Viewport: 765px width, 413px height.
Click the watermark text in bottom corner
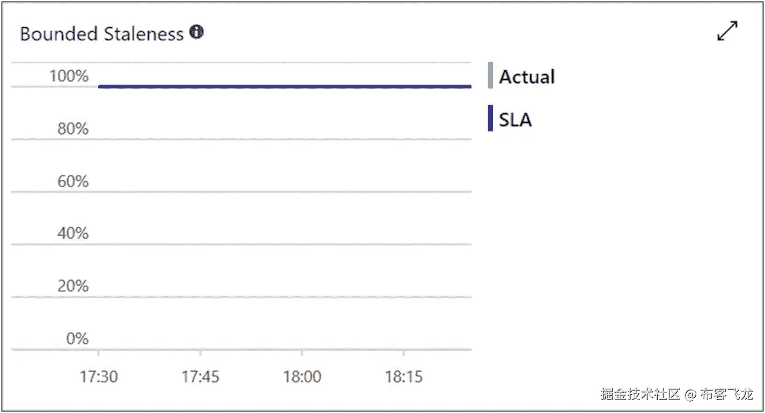pos(677,394)
